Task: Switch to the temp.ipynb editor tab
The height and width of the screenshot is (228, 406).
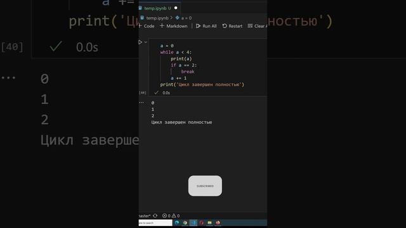Action: [155, 8]
